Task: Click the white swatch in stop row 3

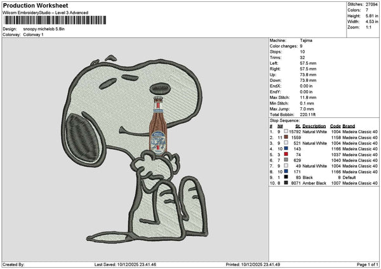Action: (x=286, y=143)
